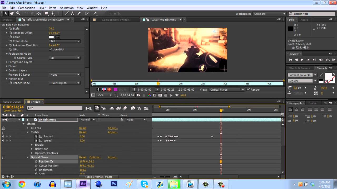
Task: Switch to the Render Queue tab
Action: click(12, 102)
